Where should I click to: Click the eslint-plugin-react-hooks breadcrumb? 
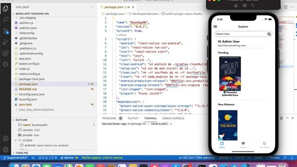184,14
